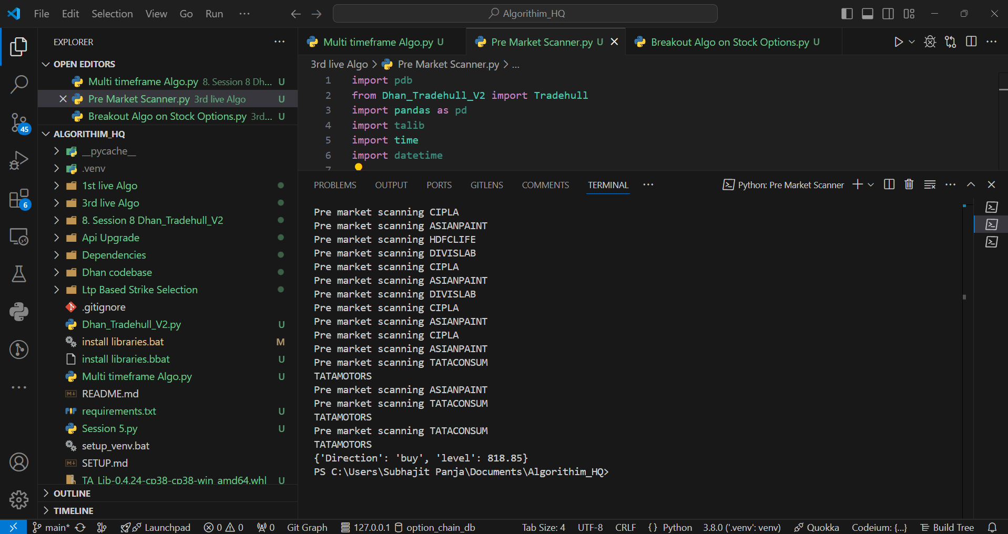Split the terminal panel
Screen dimensions: 1008x534
(x=889, y=184)
